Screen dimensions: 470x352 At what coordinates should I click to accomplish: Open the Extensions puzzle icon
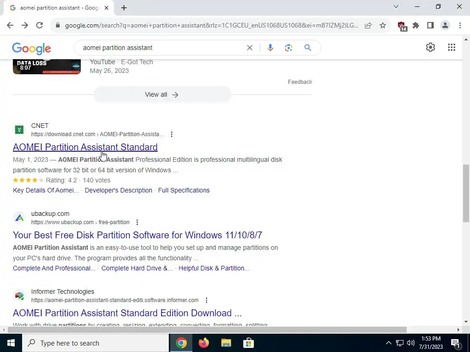coord(416,26)
